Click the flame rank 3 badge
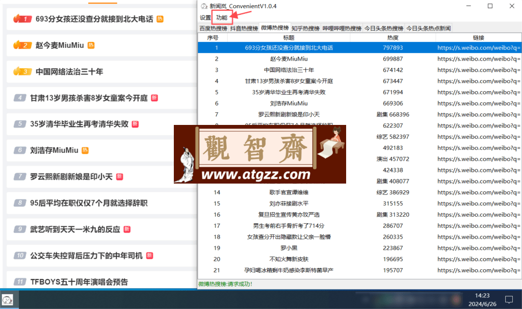Image resolution: width=522 pixels, height=309 pixels. pyautogui.click(x=22, y=71)
